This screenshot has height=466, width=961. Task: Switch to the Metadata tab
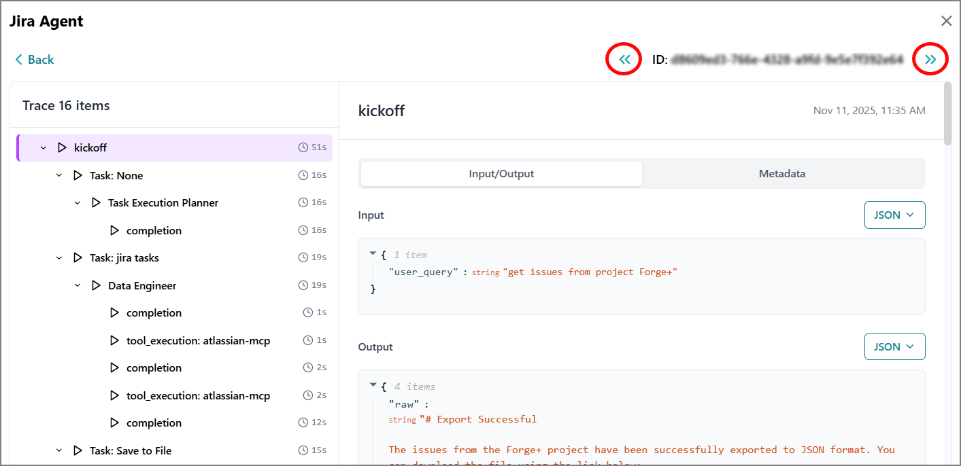tap(782, 174)
